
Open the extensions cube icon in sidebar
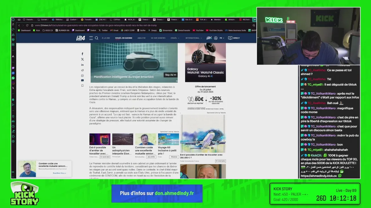point(13,136)
